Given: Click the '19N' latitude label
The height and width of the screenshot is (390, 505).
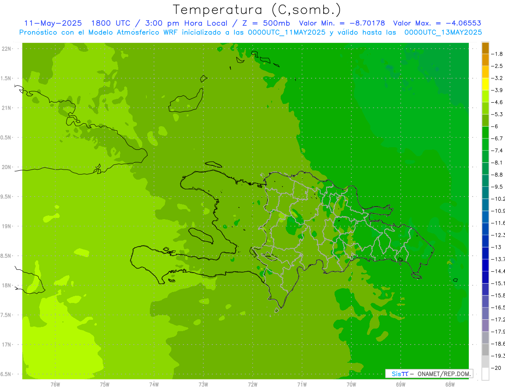Looking at the screenshot, I should coord(7,226).
